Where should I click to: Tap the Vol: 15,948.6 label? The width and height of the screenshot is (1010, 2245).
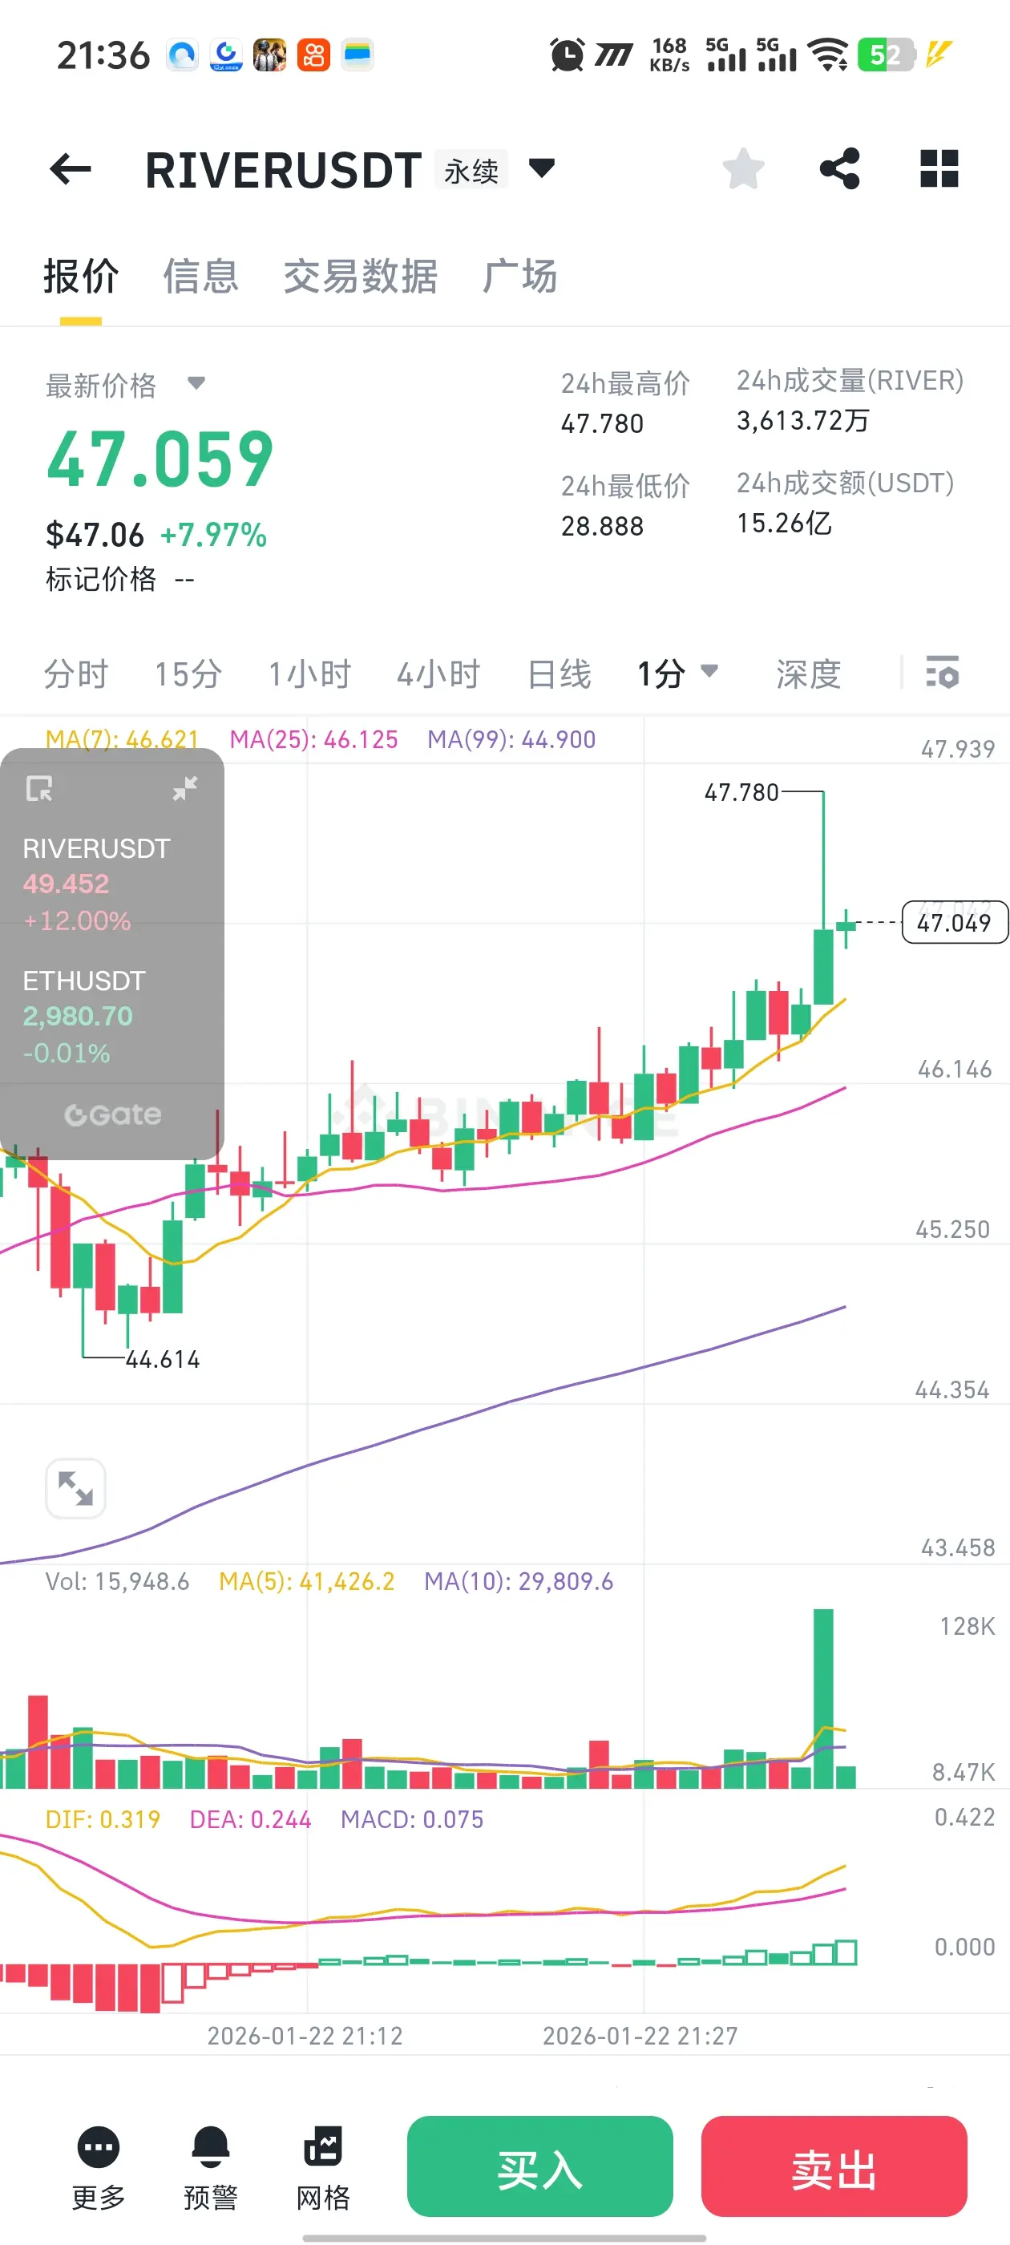coord(117,1581)
